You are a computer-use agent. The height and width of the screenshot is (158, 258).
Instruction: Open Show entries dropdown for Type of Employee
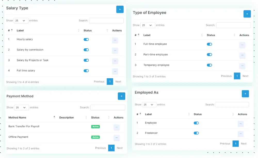[148, 25]
